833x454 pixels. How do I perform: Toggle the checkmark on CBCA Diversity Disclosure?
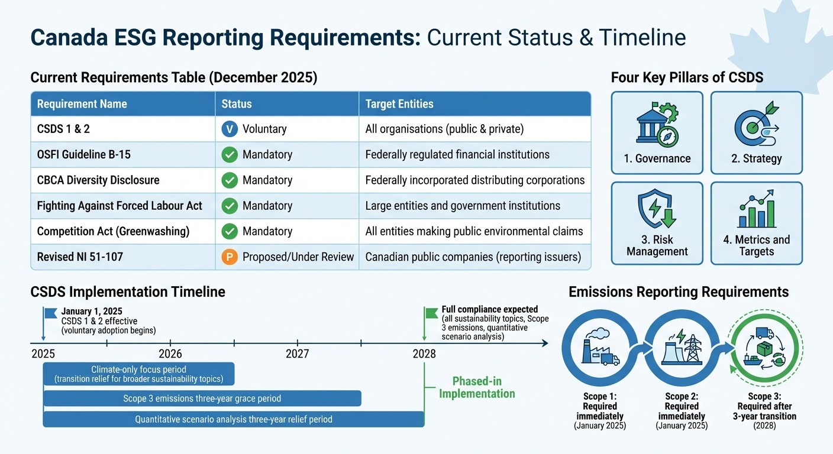coord(229,180)
